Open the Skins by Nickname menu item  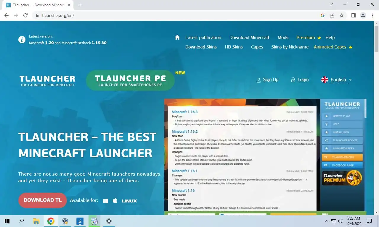tap(290, 47)
